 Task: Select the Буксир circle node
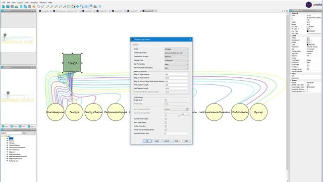pos(258,112)
